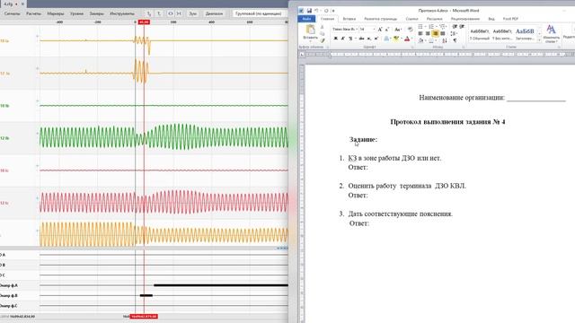This screenshot has width=575, height=323.
Task: Select the red time marker on the ruler
Action: pyautogui.click(x=144, y=22)
